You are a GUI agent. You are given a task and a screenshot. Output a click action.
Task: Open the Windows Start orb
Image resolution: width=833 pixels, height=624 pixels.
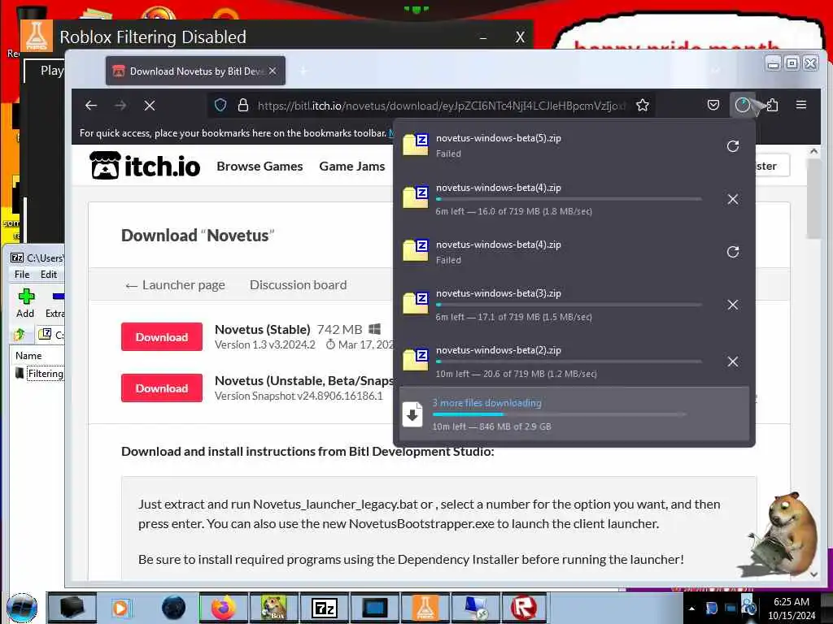(22, 608)
